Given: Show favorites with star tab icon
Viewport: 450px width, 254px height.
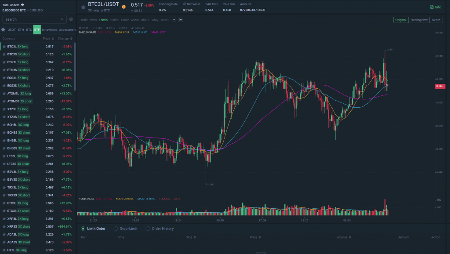Looking at the screenshot, I should pyautogui.click(x=3, y=30).
